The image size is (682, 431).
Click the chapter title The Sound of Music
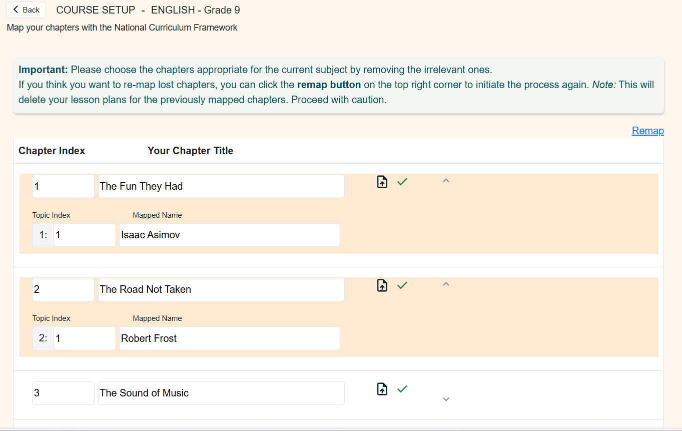221,393
